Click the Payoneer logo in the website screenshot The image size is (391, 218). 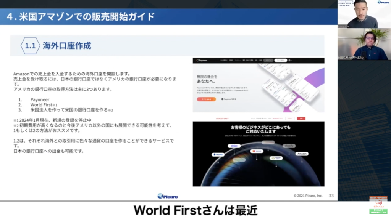pos(202,60)
